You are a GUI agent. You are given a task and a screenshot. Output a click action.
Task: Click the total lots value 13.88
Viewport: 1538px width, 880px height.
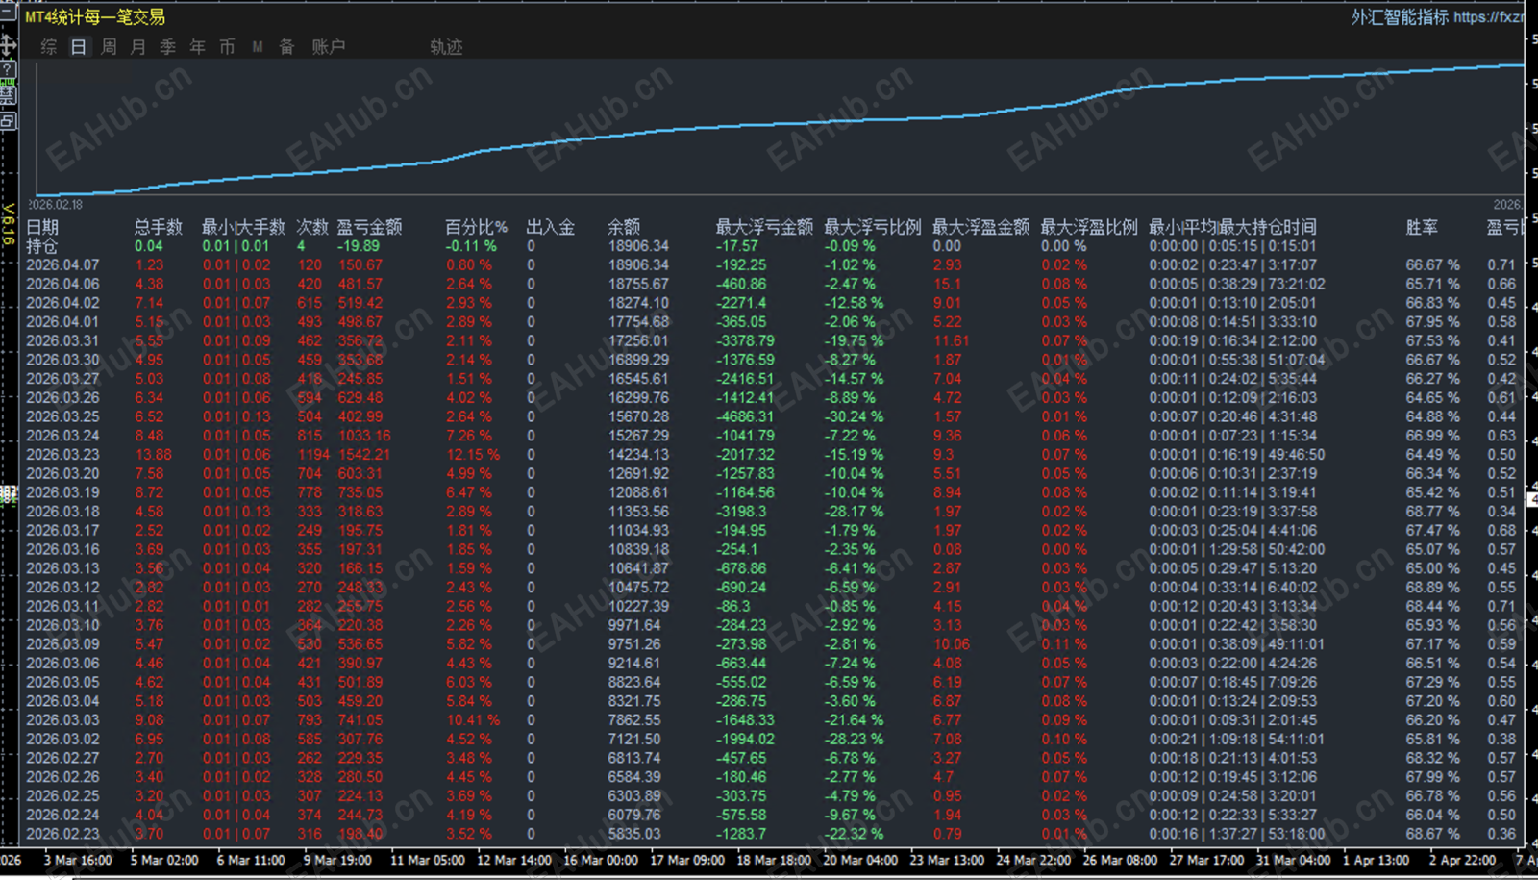(x=154, y=454)
